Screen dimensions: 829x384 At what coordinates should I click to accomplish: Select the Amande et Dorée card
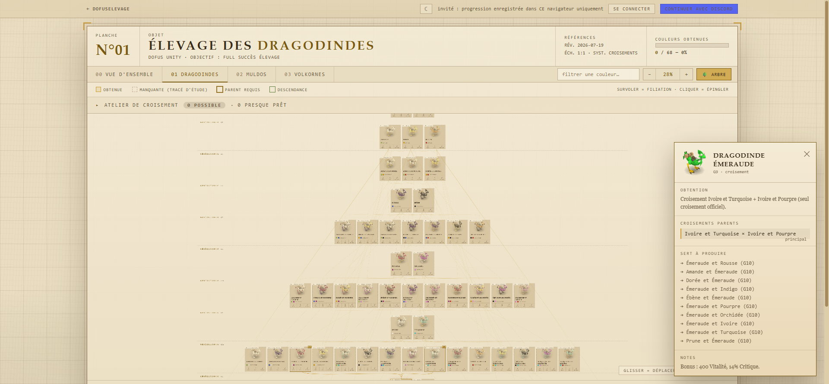[390, 168]
